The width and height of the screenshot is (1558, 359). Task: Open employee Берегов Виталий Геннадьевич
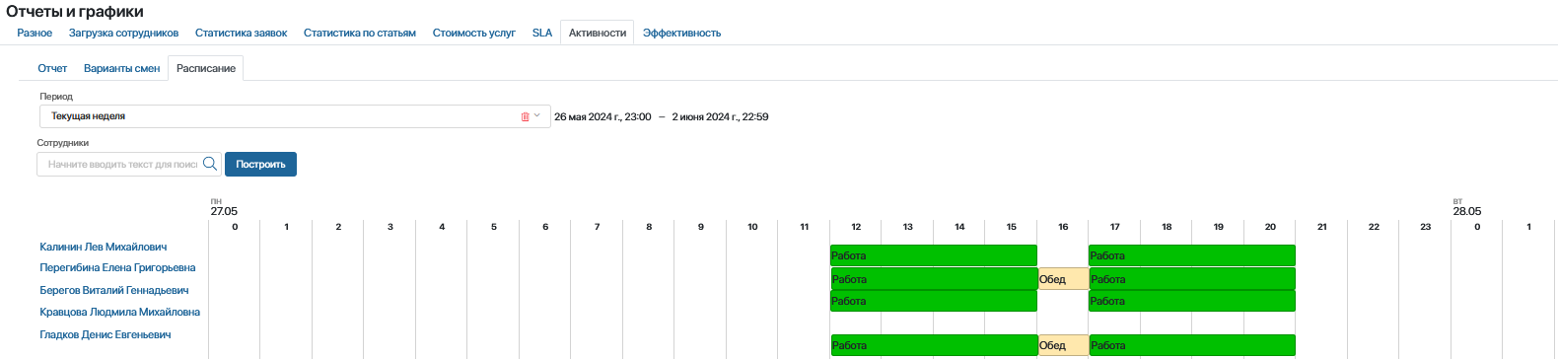coord(113,290)
